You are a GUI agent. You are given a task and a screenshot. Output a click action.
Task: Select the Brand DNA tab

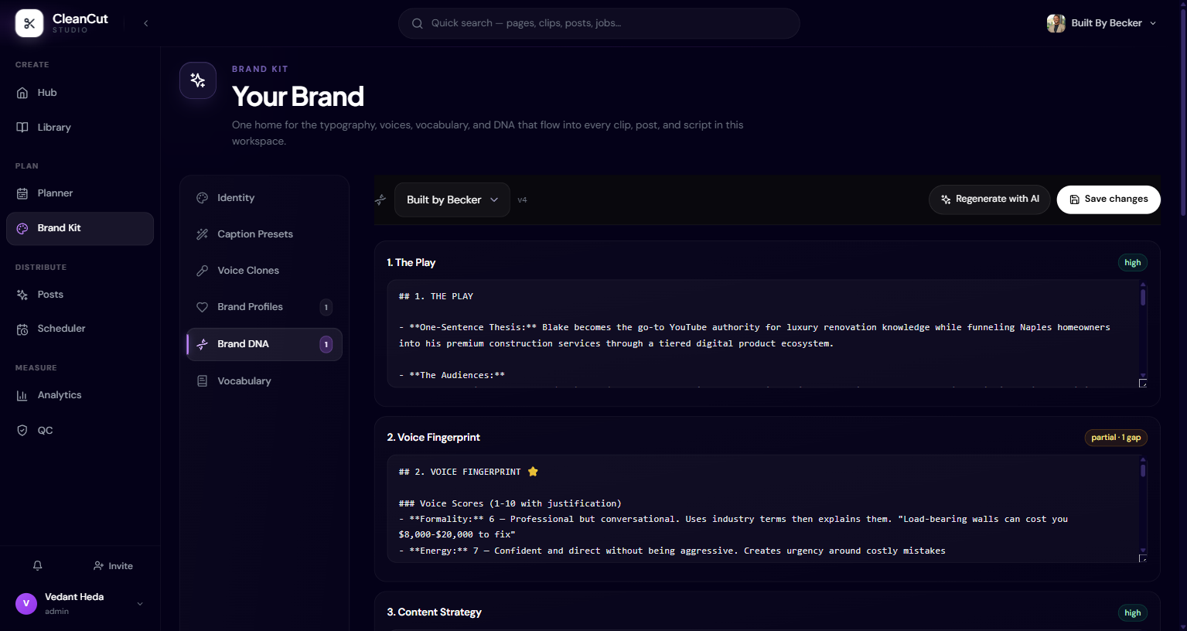pos(264,344)
